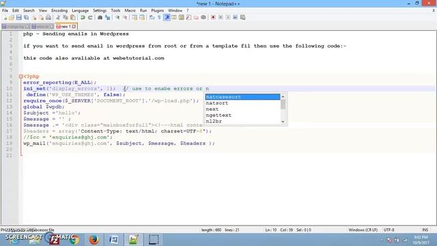Run macro multiple times icon

coord(235,18)
